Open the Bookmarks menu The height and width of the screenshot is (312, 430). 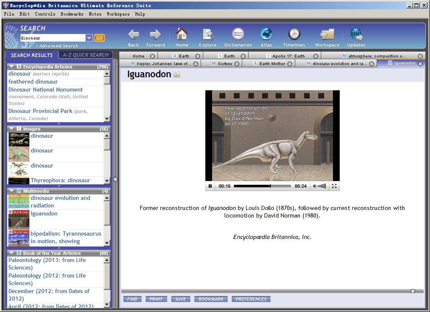coord(72,14)
